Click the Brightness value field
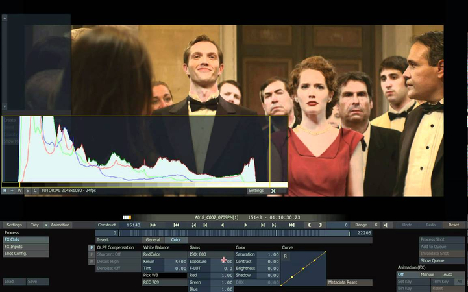This screenshot has width=468, height=292. pyautogui.click(x=269, y=268)
